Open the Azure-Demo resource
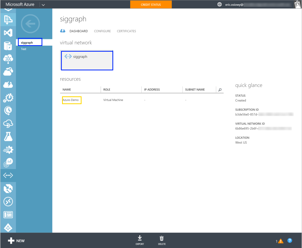 (71, 100)
